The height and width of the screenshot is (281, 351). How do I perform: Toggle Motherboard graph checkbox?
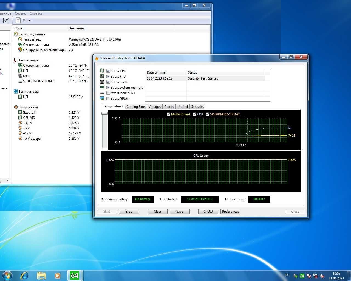[168, 114]
